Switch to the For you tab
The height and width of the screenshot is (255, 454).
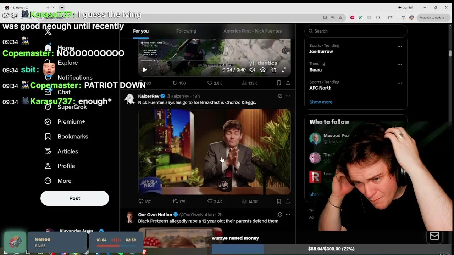pos(141,31)
